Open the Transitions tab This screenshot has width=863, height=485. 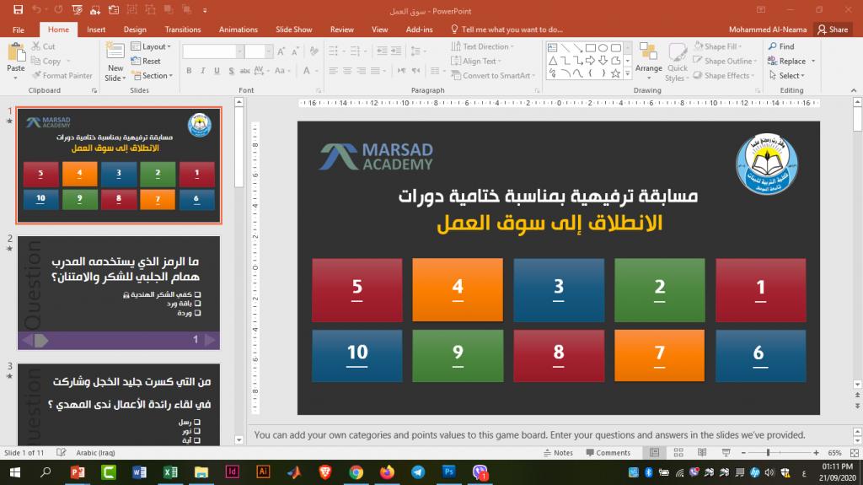click(183, 30)
